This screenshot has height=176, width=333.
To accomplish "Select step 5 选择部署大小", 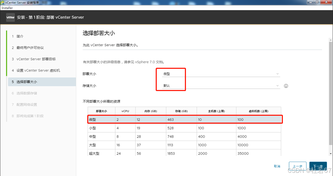I will point(42,82).
